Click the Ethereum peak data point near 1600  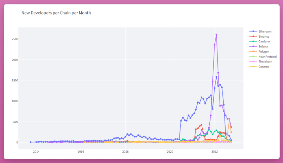coord(216,77)
